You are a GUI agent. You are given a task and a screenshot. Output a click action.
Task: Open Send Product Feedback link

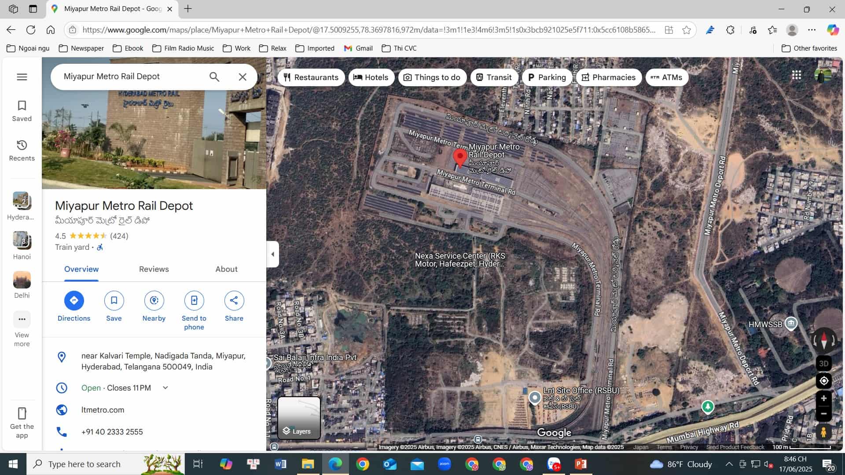(735, 447)
